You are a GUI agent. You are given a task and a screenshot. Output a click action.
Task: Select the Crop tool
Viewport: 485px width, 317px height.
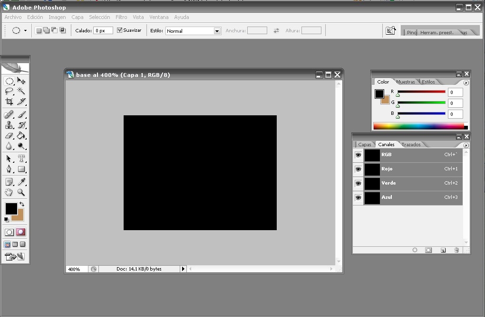coord(10,102)
